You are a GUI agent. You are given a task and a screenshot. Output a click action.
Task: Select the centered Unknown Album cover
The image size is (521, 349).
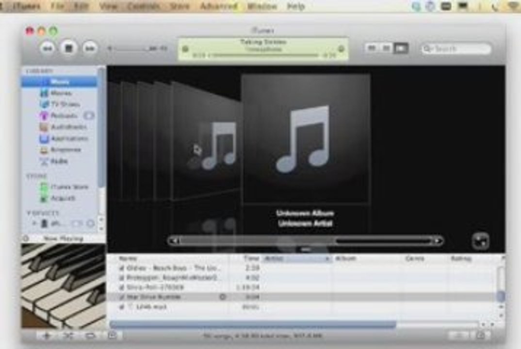coord(306,138)
